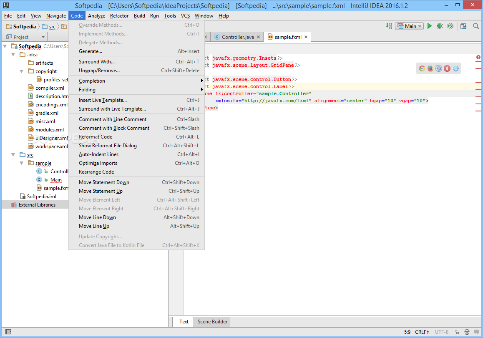Choose Reformat Code from Code menu

pos(137,137)
